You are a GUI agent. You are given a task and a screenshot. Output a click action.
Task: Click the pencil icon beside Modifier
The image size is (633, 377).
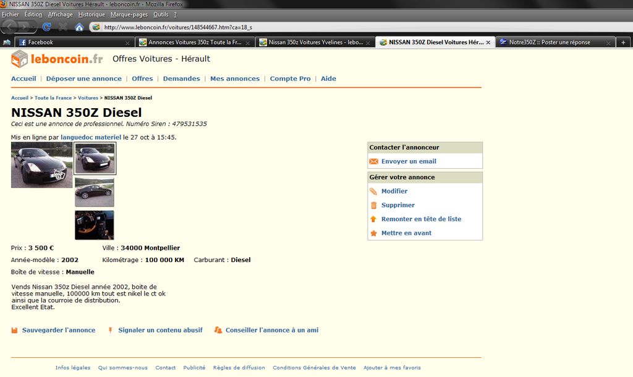point(373,192)
